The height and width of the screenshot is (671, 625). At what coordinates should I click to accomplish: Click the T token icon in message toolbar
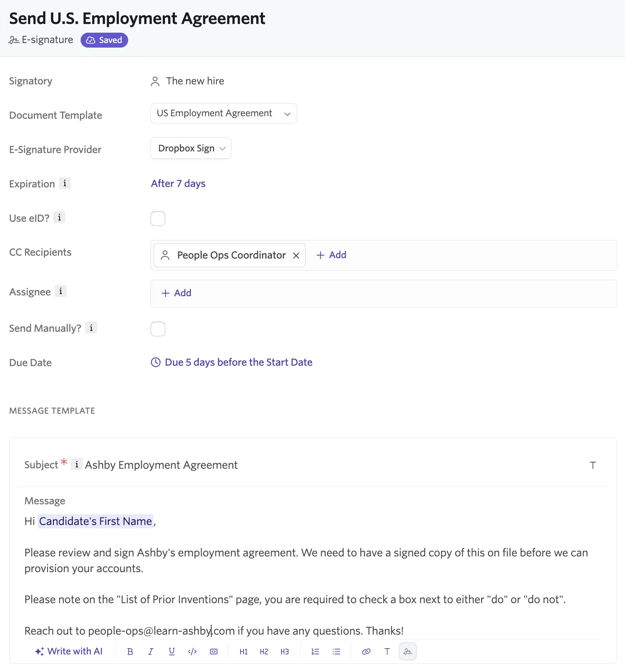(x=387, y=652)
